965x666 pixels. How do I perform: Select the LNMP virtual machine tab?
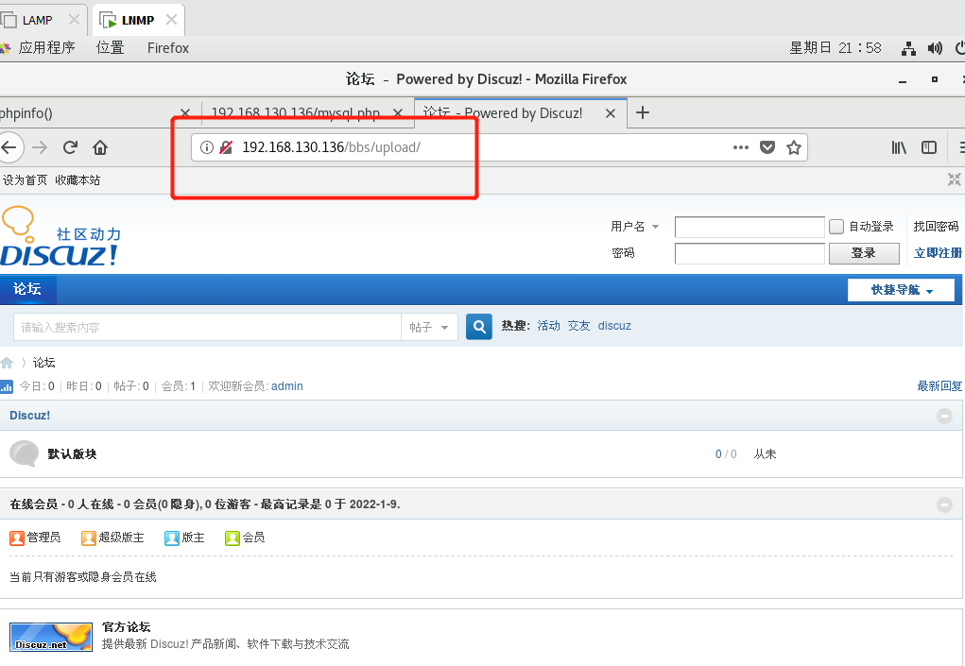138,20
